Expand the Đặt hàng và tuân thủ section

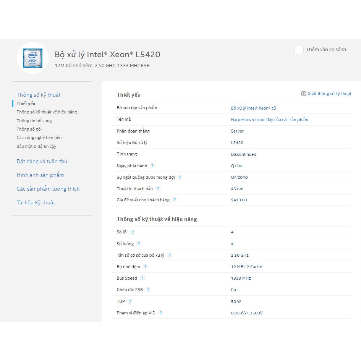click(x=42, y=161)
